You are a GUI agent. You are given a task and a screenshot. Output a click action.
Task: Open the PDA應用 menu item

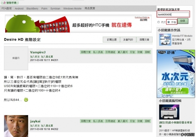[6, 9]
